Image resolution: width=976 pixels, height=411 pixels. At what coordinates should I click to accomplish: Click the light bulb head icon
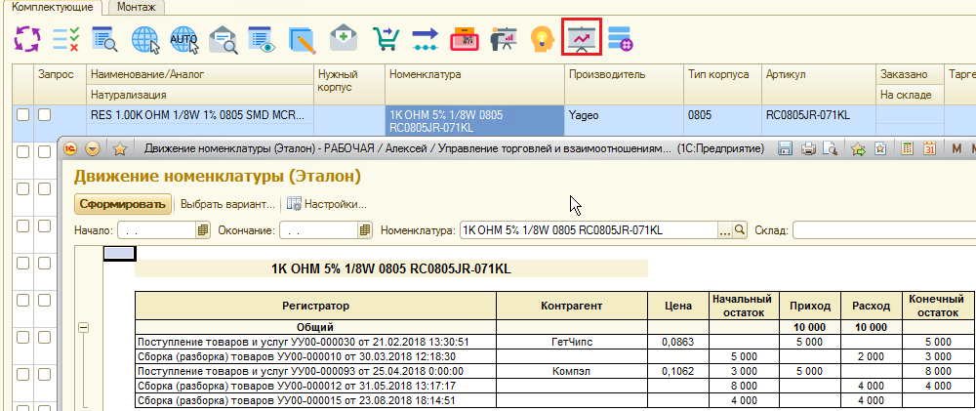pos(542,39)
